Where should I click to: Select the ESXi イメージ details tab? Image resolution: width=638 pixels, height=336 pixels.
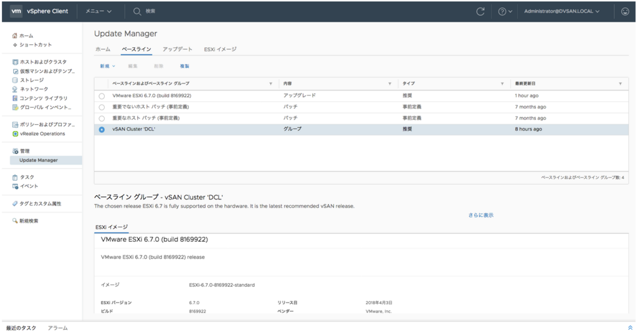coord(112,228)
